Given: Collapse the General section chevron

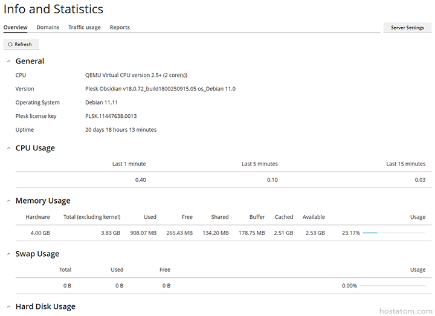Looking at the screenshot, I should 8,61.
